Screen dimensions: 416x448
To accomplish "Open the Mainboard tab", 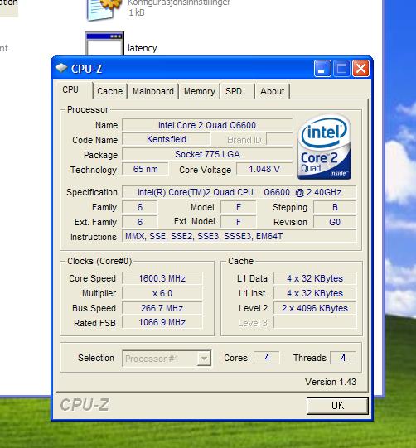I will tap(153, 91).
